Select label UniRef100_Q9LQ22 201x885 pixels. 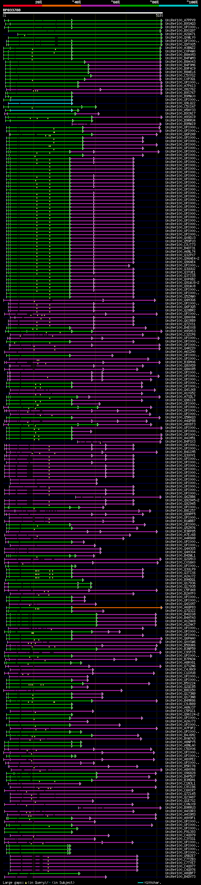coord(180,103)
